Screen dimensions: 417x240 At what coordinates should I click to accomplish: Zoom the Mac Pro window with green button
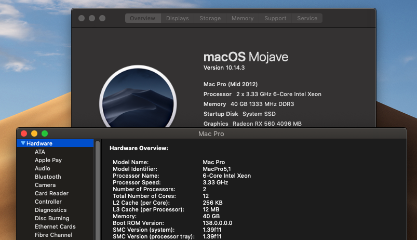[x=45, y=134]
